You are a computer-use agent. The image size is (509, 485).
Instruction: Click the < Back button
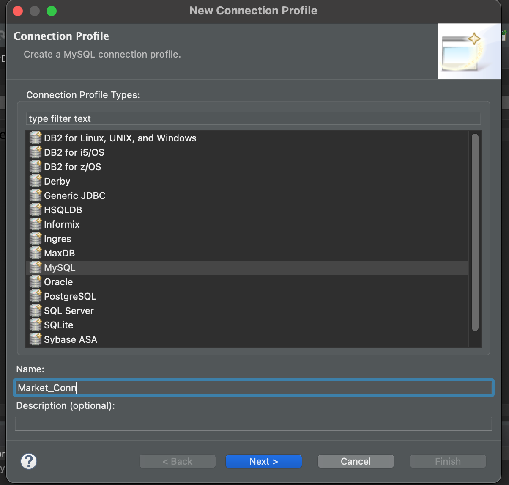coord(178,461)
